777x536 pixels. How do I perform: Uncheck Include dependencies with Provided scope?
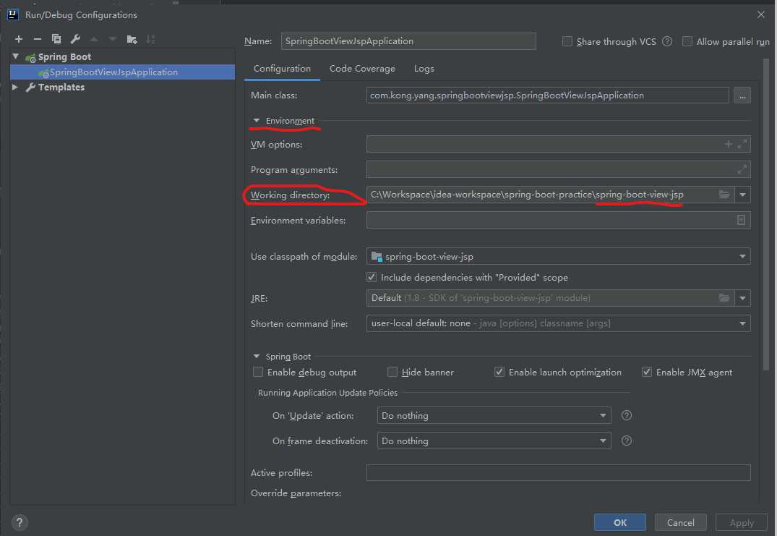[372, 277]
